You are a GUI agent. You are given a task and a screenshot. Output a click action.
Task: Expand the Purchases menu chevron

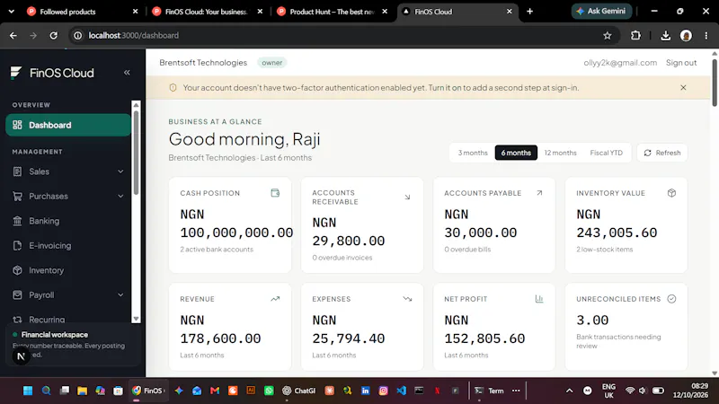[x=120, y=196]
